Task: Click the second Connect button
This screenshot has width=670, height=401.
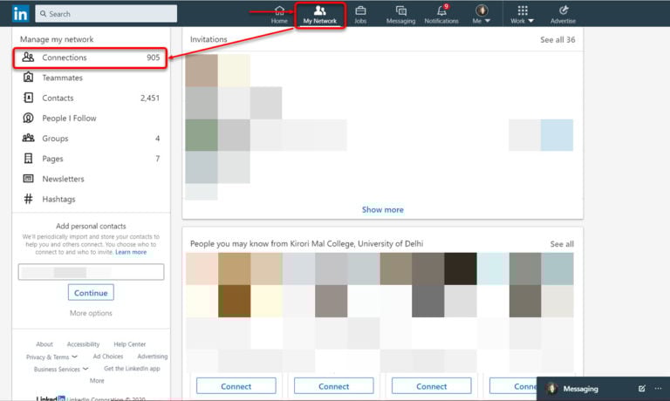Action: 334,386
